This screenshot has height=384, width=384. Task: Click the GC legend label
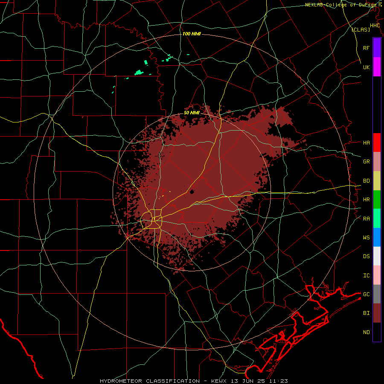click(x=366, y=294)
